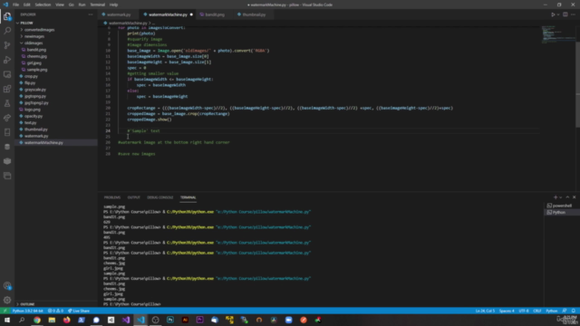Split the editor to the right
This screenshot has height=326, width=580.
565,14
